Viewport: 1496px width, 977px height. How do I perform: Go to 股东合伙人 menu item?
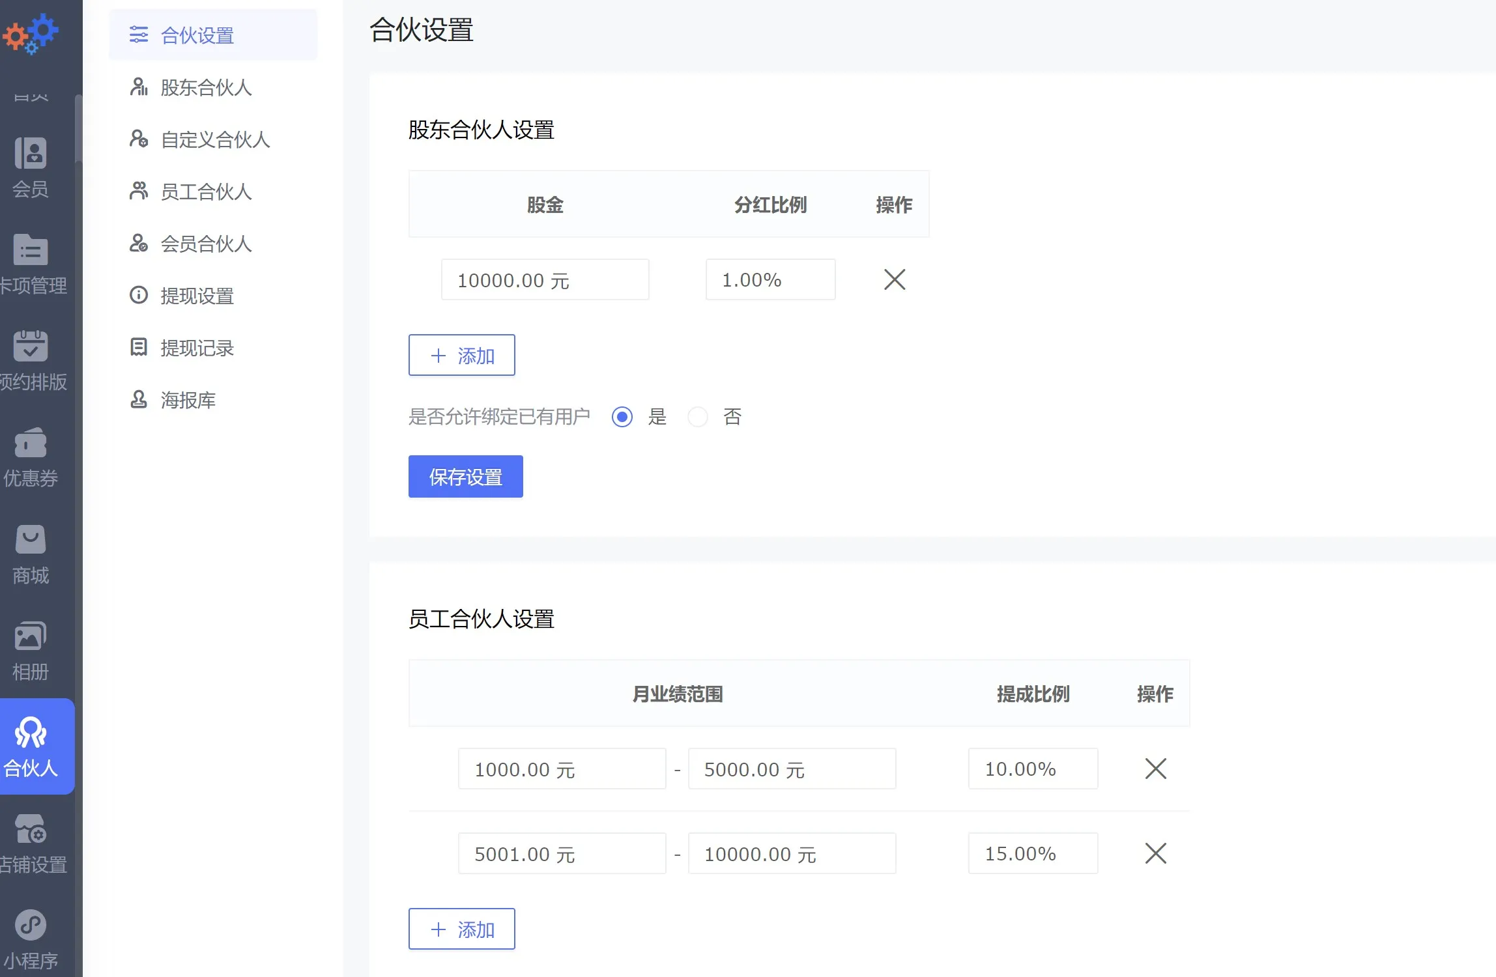pyautogui.click(x=213, y=87)
